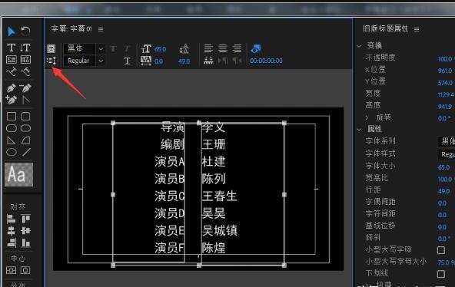Select the Vertical Path Type tool
This screenshot has height=287, width=455.
25,71
